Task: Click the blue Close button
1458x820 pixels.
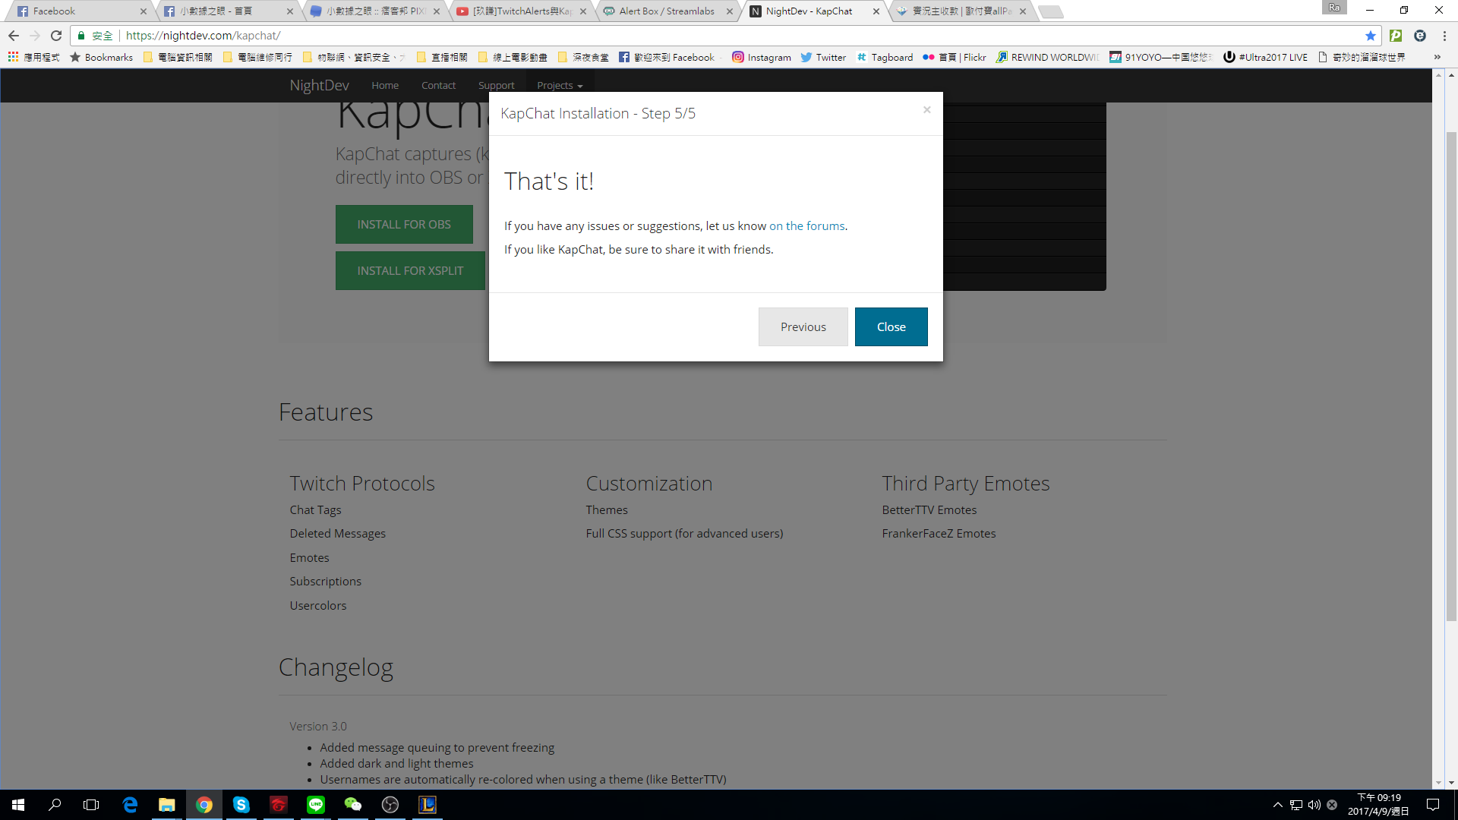Action: (891, 326)
